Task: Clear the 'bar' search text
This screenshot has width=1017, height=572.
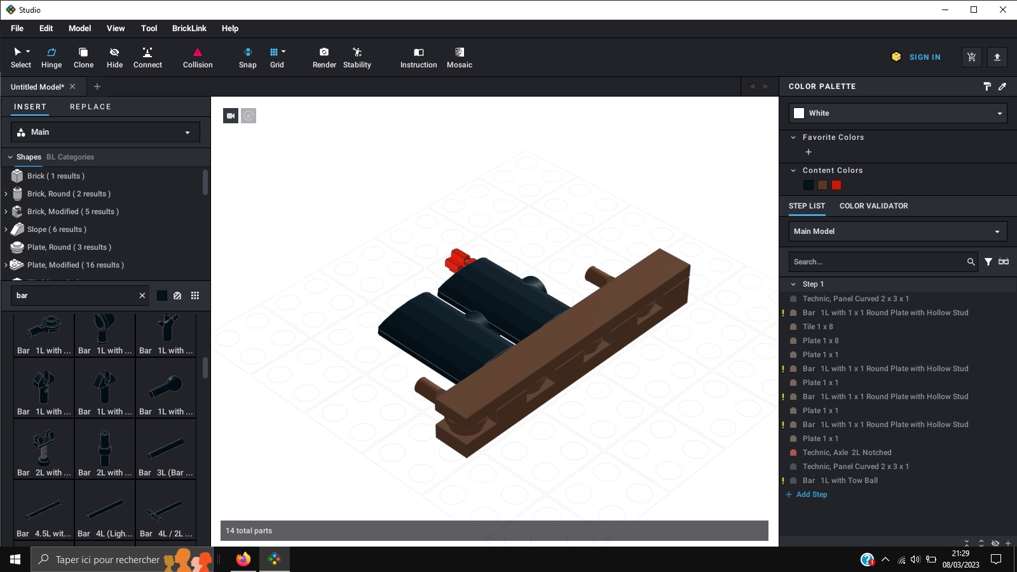Action: (142, 296)
